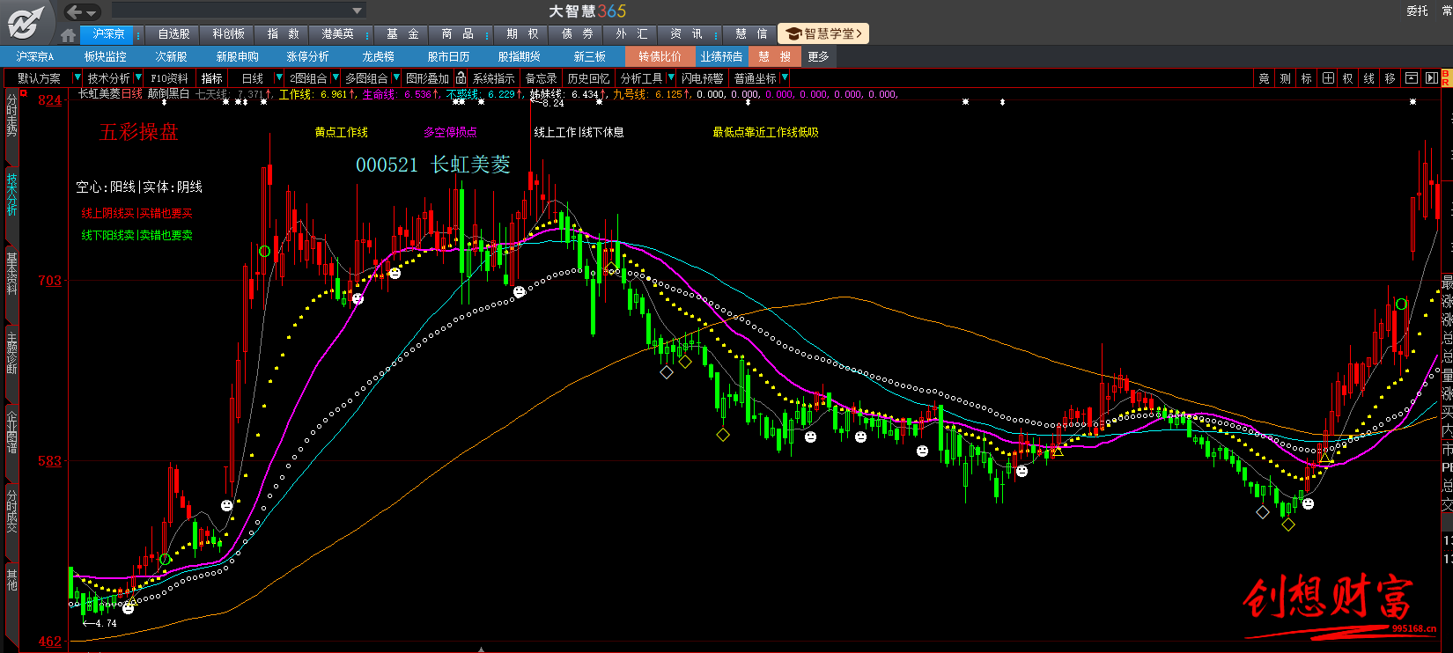Viewport: 1453px width, 653px height.
Task: Toggle the 移 move button
Action: point(1390,78)
